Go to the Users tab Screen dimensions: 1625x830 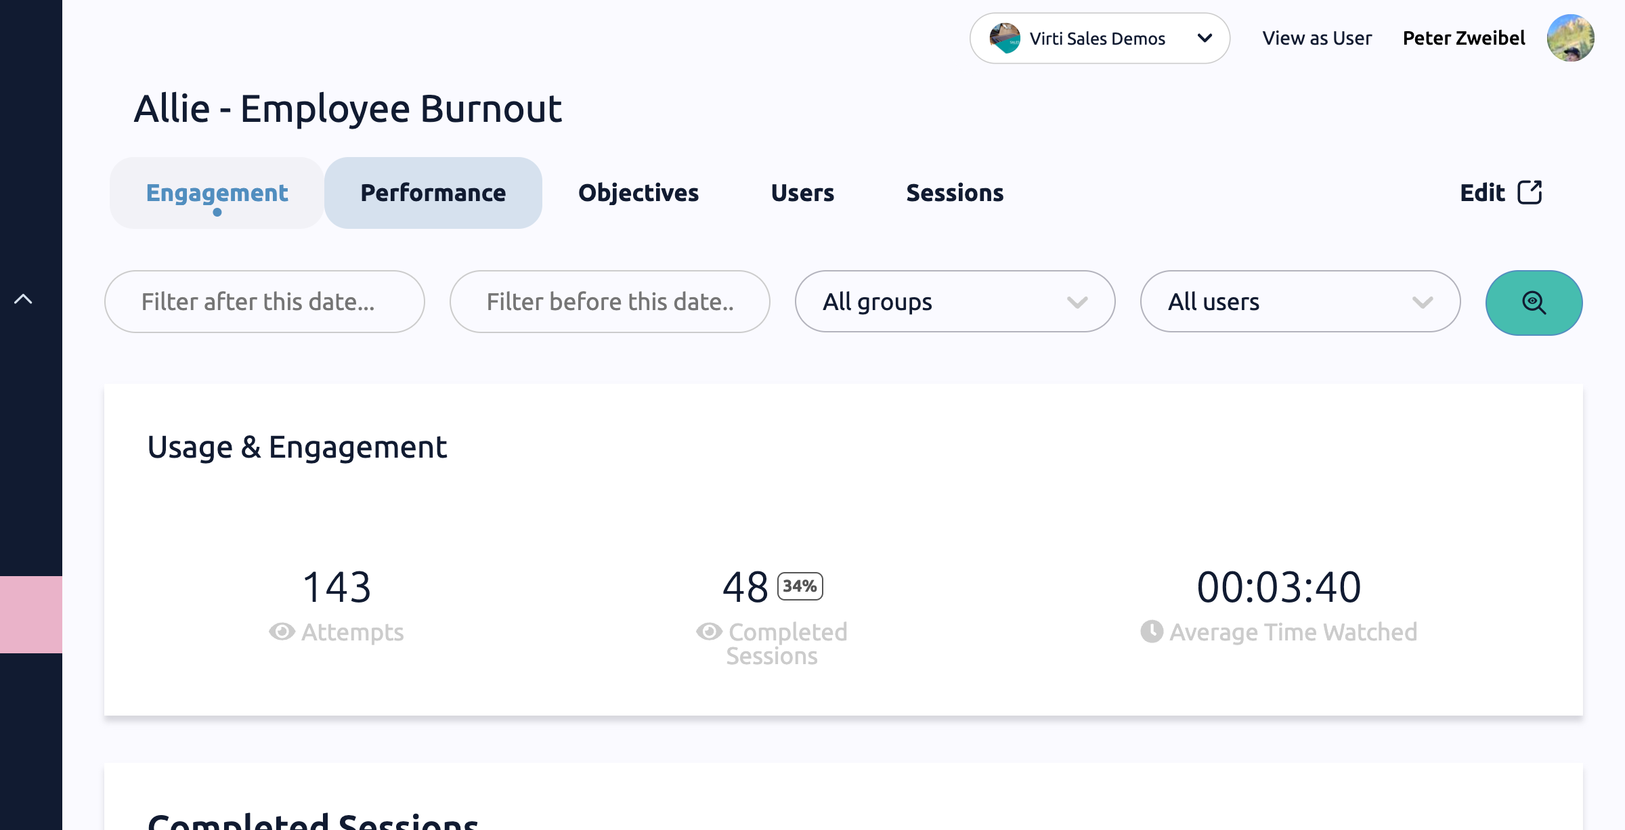point(802,193)
